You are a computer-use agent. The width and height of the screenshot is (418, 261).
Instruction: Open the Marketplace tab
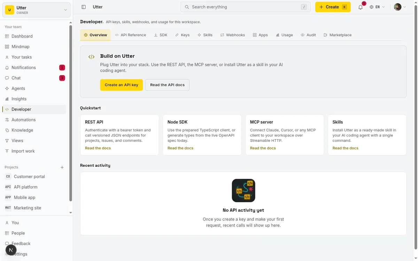point(338,35)
